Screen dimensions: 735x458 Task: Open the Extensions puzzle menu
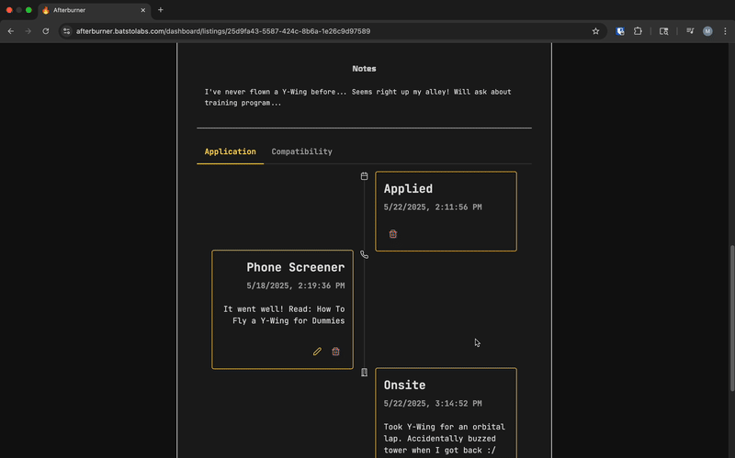pyautogui.click(x=638, y=31)
